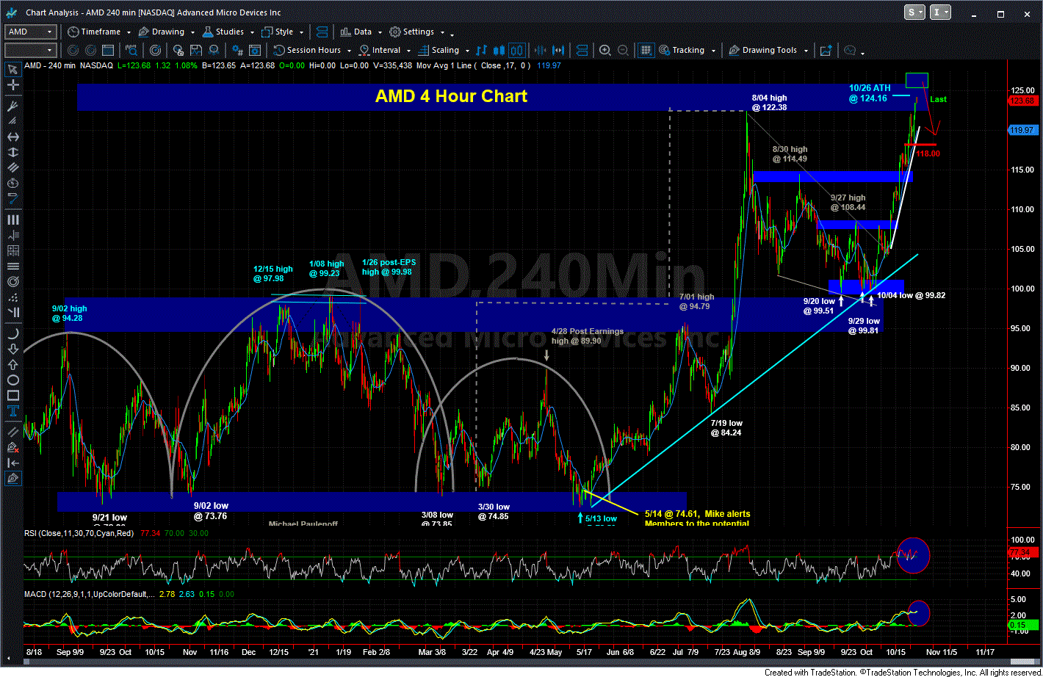This screenshot has height=677, width=1043.
Task: Click the calendar window toolbar icon
Action: point(108,50)
